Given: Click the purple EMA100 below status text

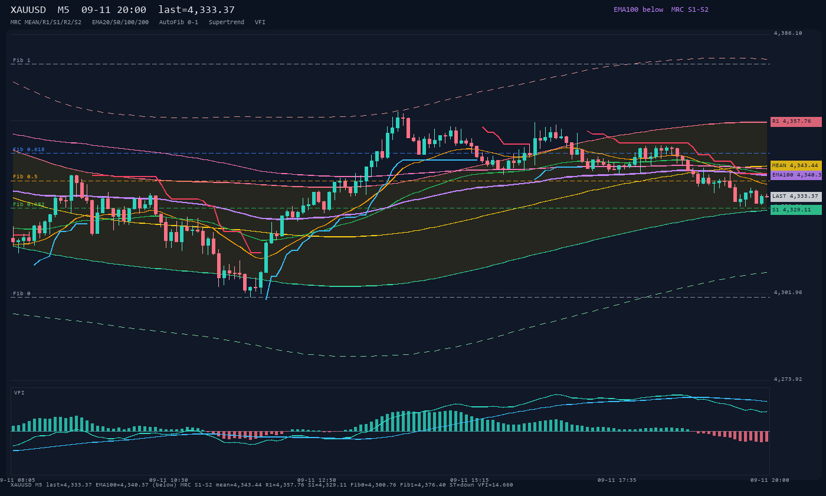Looking at the screenshot, I should click(638, 9).
